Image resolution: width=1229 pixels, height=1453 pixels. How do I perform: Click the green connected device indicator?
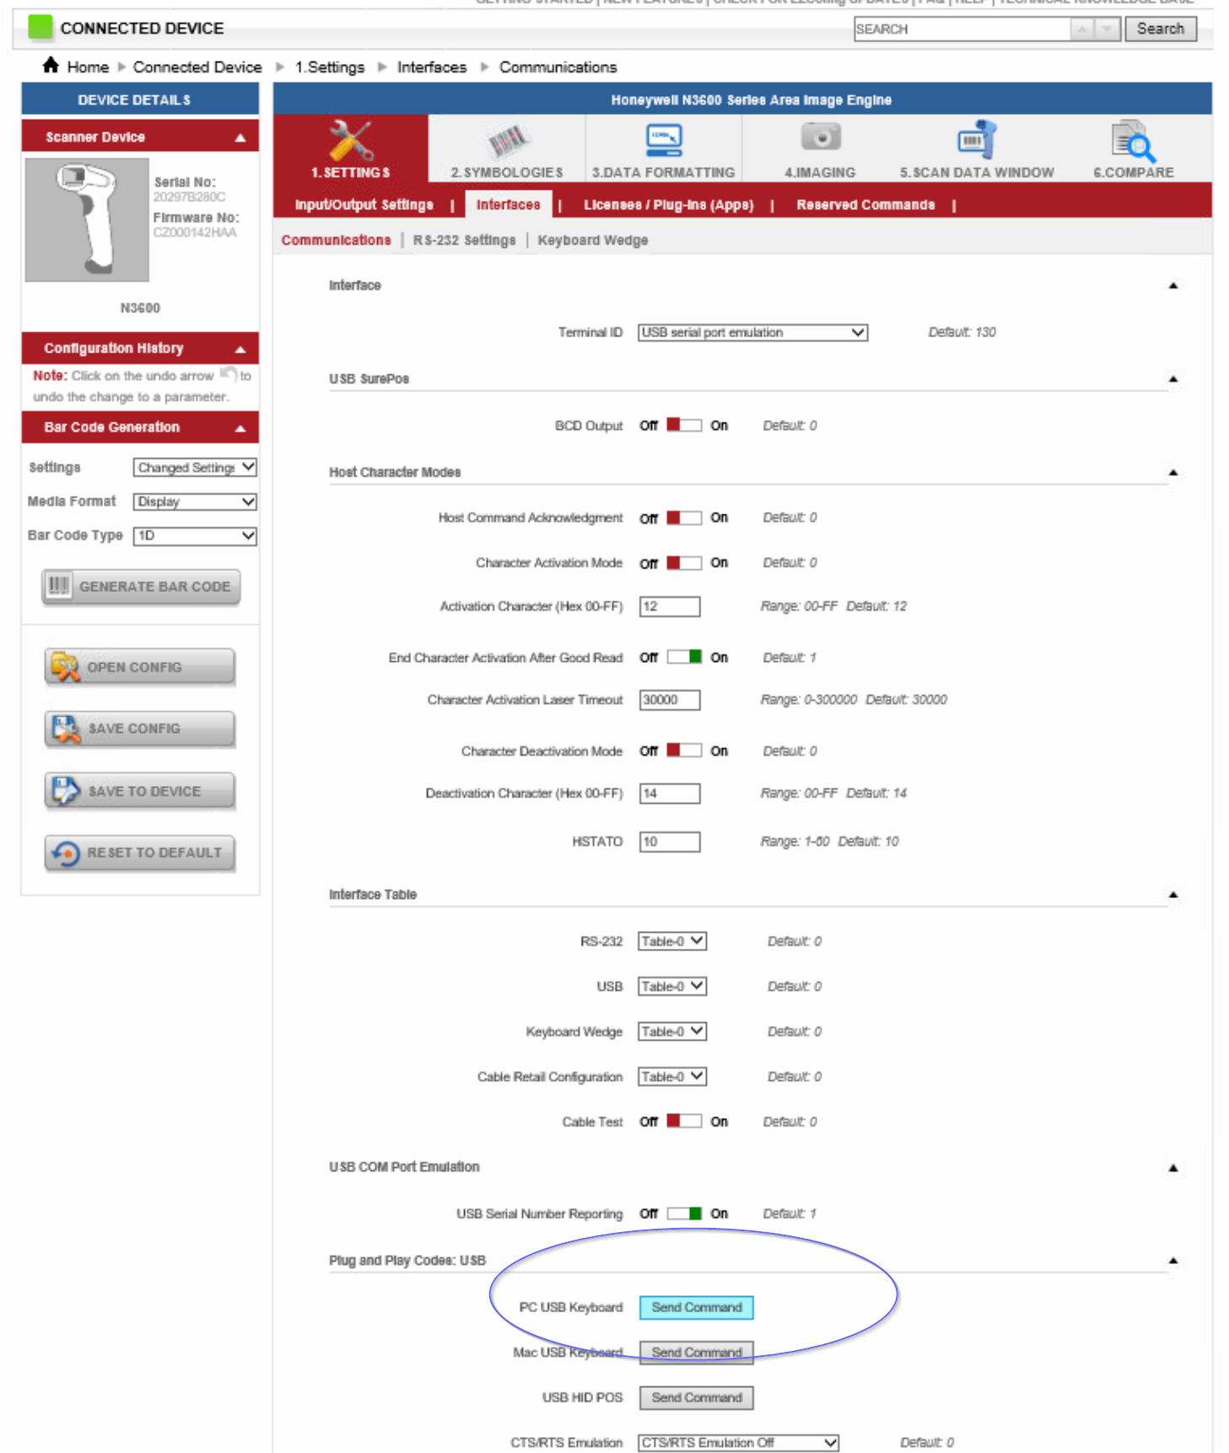tap(40, 27)
